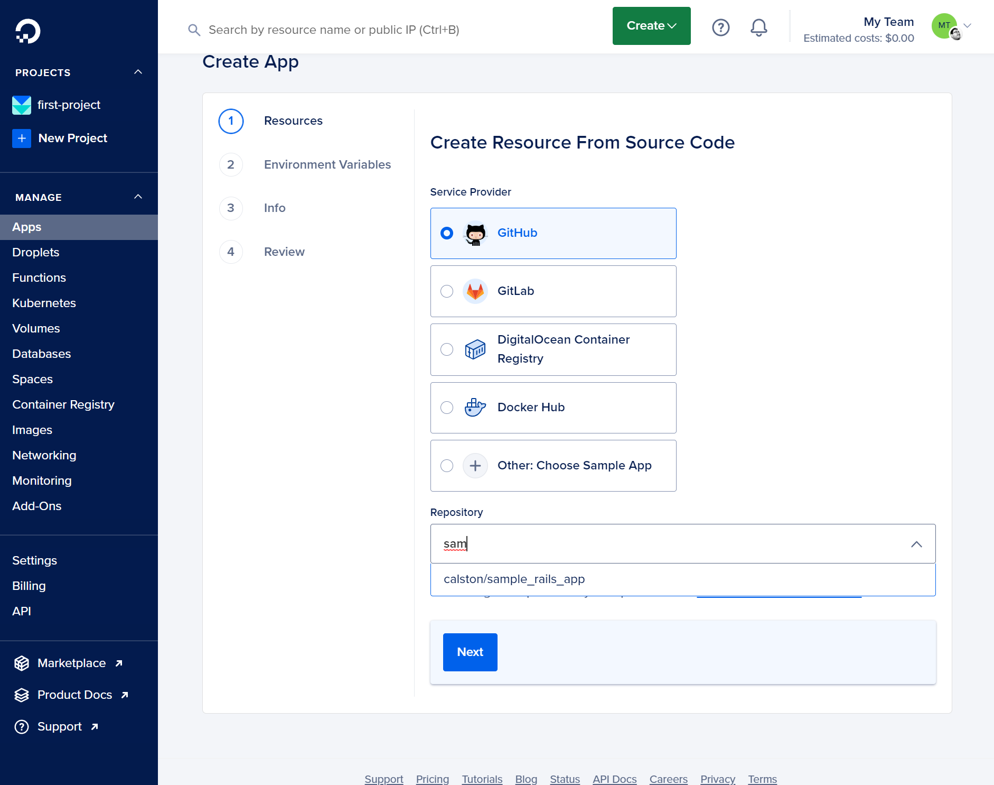Image resolution: width=994 pixels, height=785 pixels.
Task: Open Apps in the sidebar
Action: pyautogui.click(x=79, y=227)
